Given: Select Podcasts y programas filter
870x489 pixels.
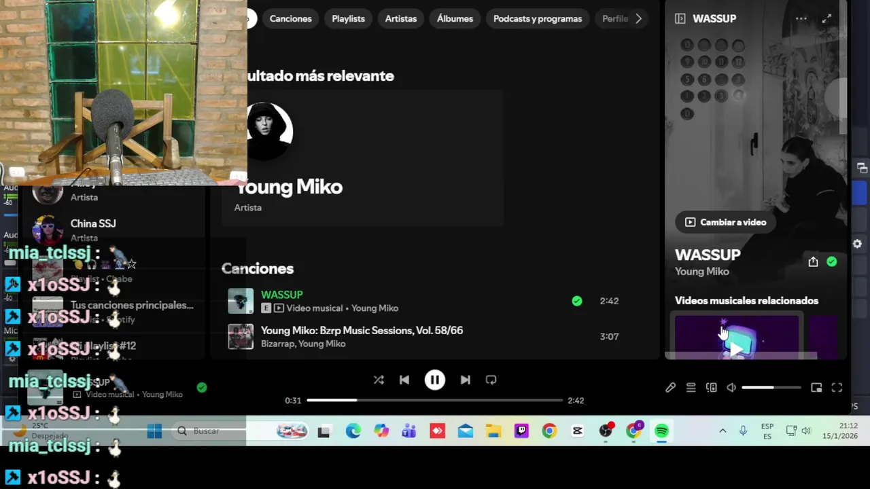Looking at the screenshot, I should tap(538, 18).
